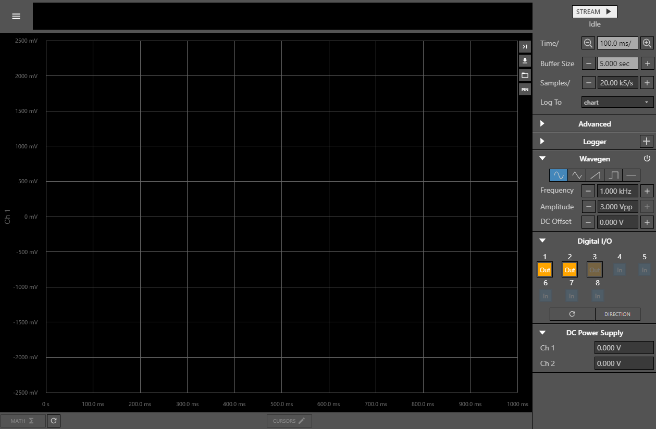
Task: Click the download chart data icon
Action: pos(525,60)
